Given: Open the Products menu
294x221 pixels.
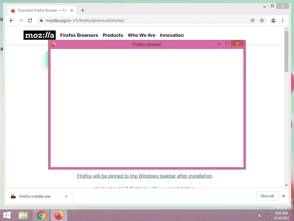Looking at the screenshot, I should coord(113,35).
